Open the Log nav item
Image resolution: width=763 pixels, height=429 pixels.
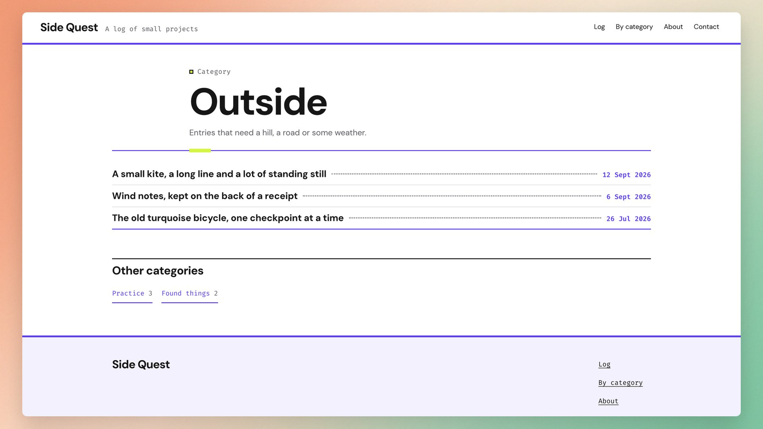[599, 27]
